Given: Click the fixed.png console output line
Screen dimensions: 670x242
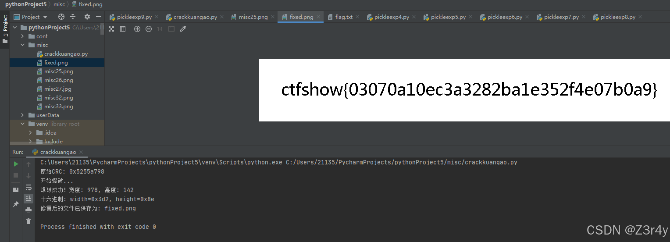Looking at the screenshot, I should coord(88,208).
